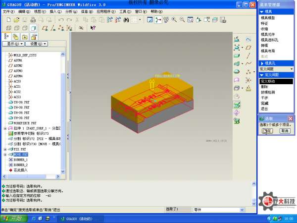Click 模具模型 in menu manager
The image size is (297, 223).
pyautogui.click(x=268, y=18)
